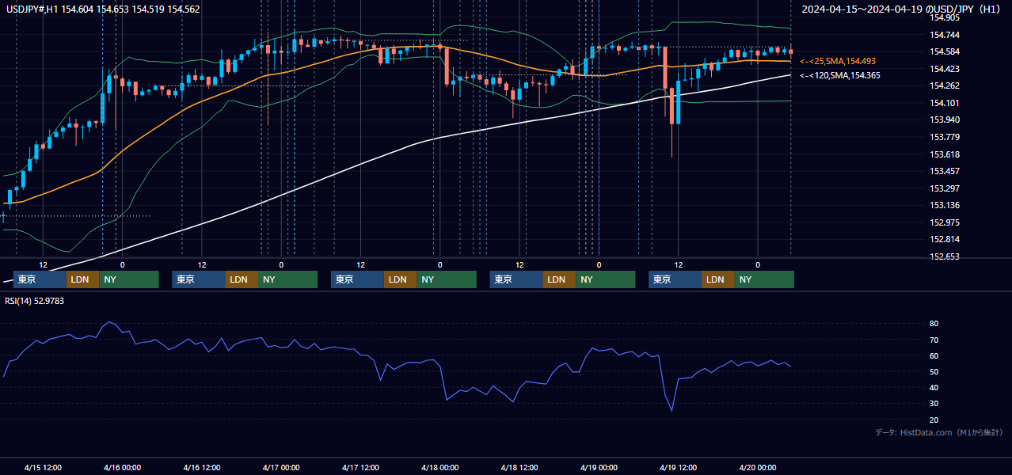Click the 4/17 00:00 time axis label

pos(281,468)
